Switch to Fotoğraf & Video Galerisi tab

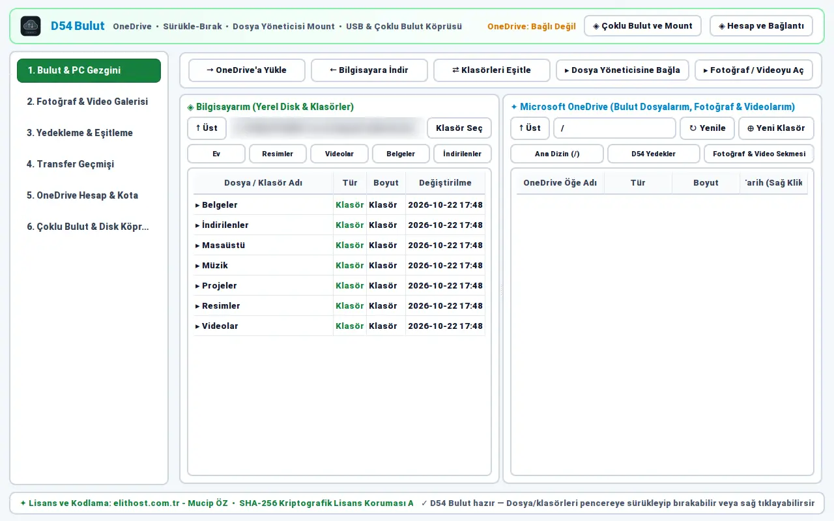(x=89, y=102)
